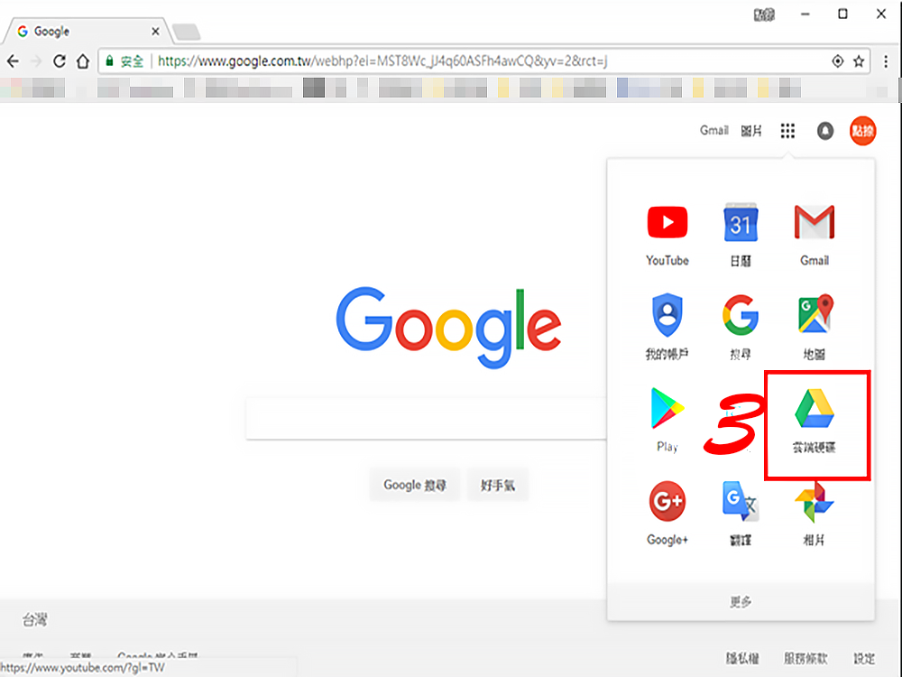Go to browser home page

pos(83,61)
